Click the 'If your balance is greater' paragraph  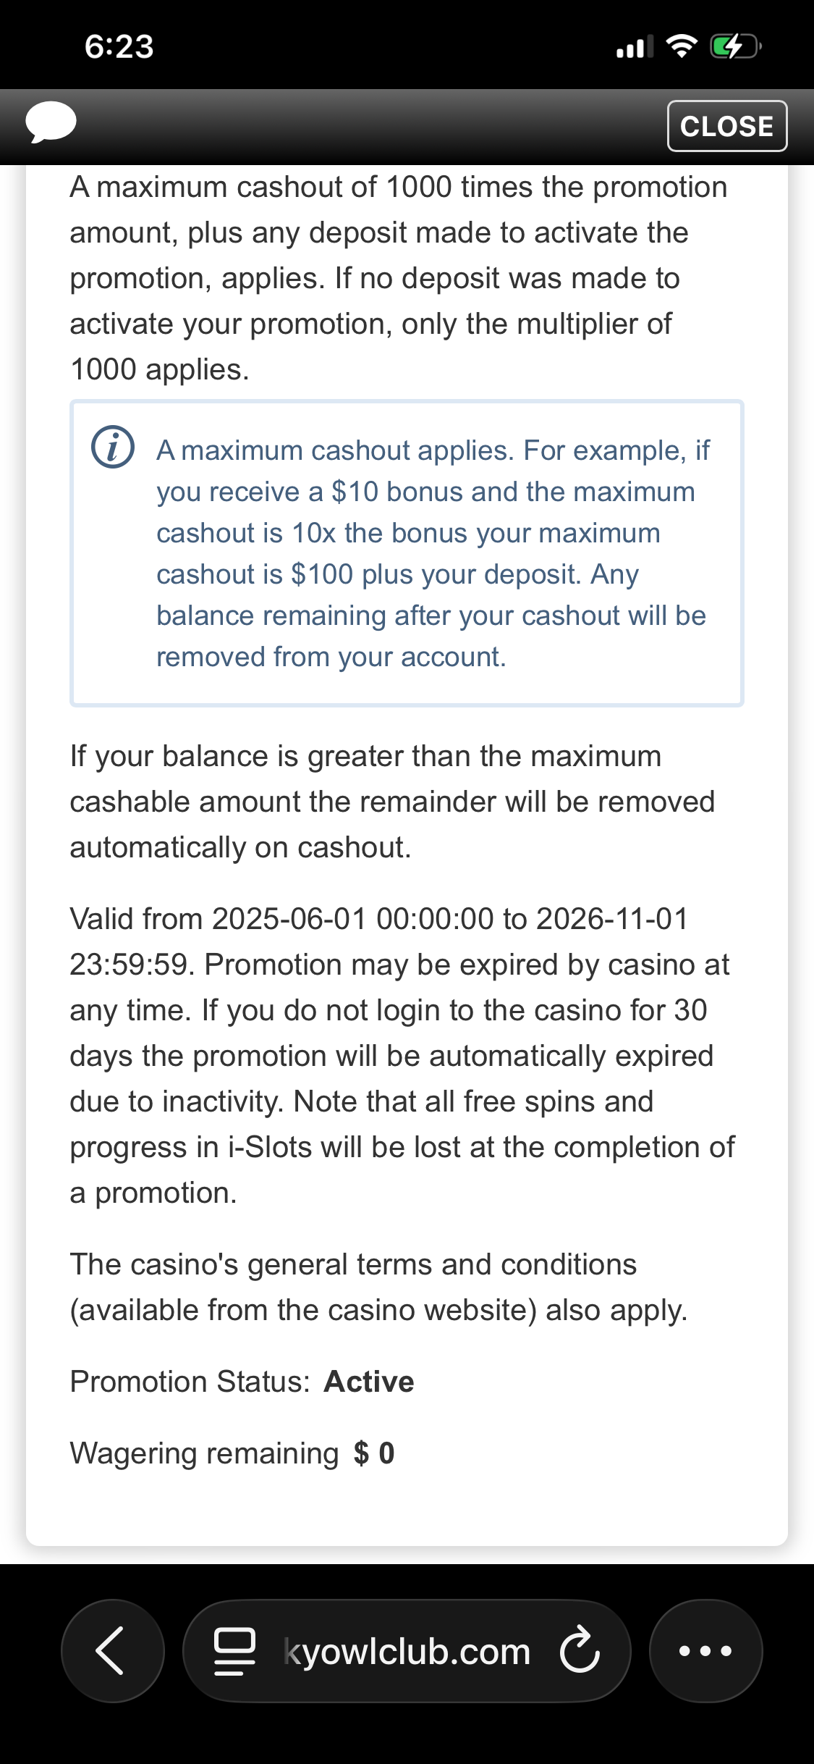[x=392, y=802]
